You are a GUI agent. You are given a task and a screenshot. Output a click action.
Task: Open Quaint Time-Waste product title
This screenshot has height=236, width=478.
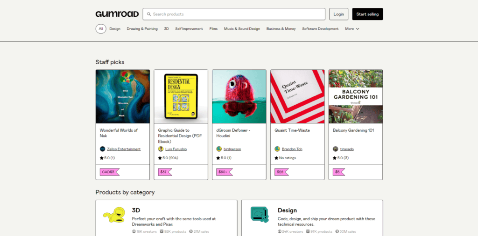coord(292,130)
